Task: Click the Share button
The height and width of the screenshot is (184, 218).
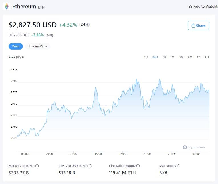Action: [x=198, y=25]
